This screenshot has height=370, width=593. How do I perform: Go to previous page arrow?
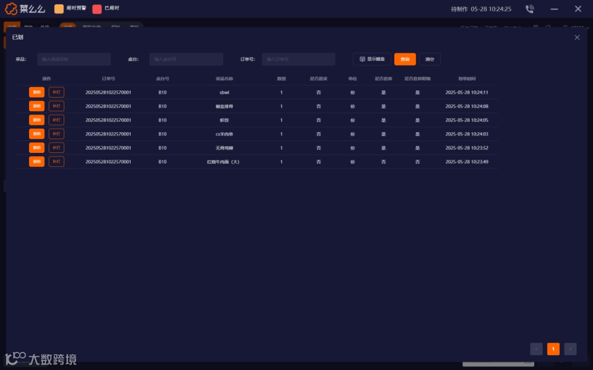[536, 349]
